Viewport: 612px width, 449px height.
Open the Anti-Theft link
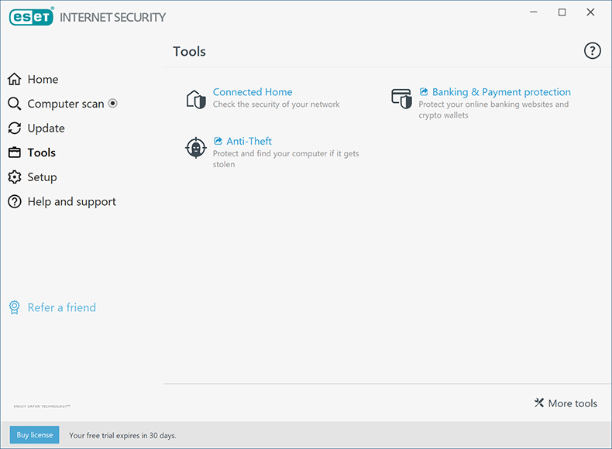(x=249, y=141)
